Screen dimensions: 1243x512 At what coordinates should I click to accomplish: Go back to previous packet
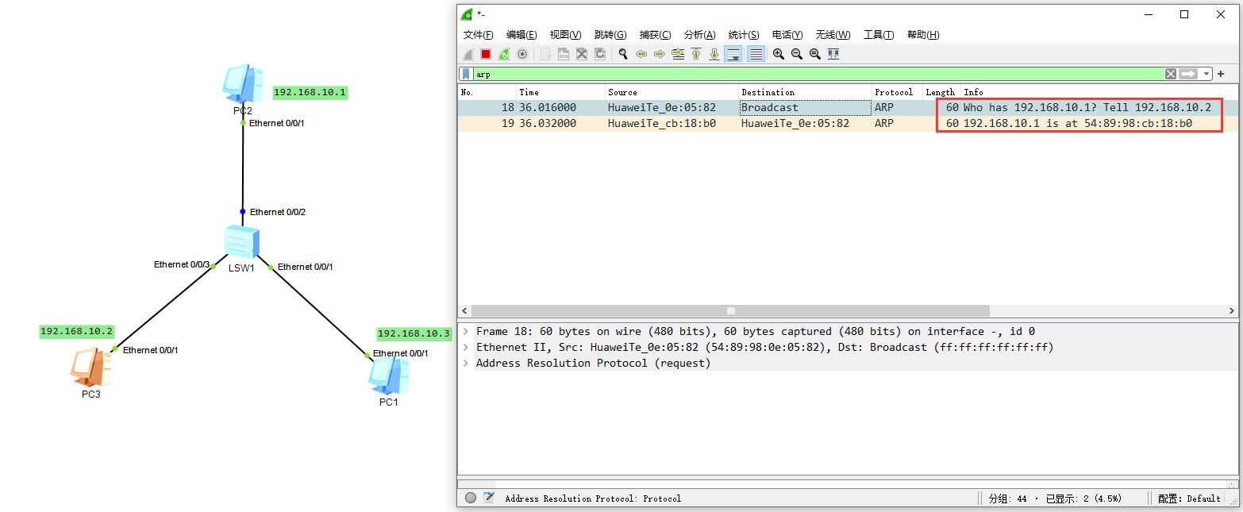641,54
